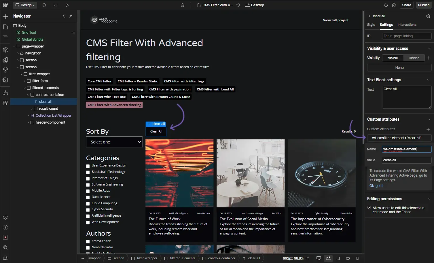Select the tablet breakpoint icon

[338, 258]
